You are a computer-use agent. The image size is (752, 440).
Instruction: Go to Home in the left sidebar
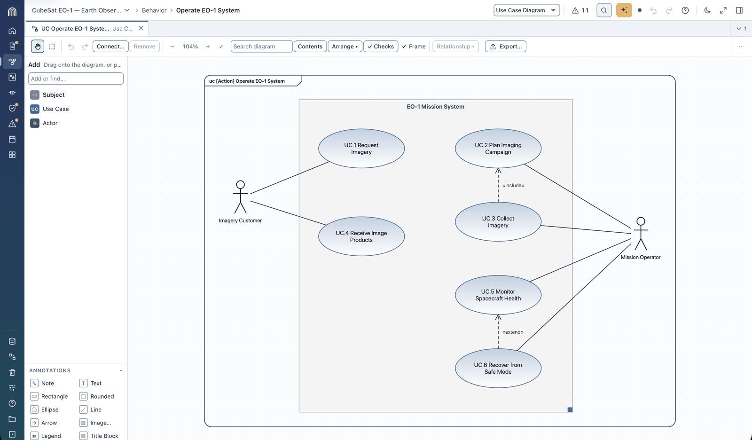tap(12, 31)
